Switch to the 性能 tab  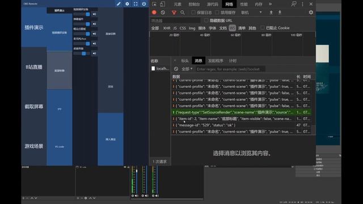pyautogui.click(x=244, y=4)
